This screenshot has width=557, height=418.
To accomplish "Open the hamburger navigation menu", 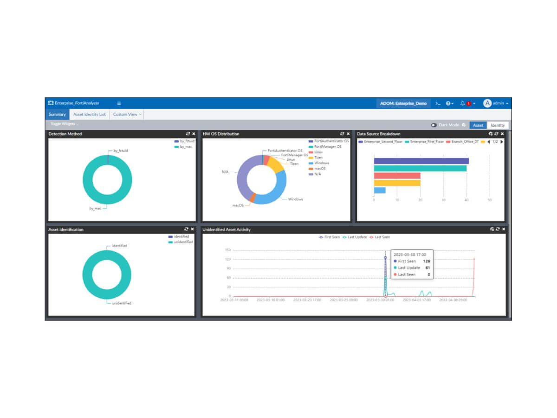I will [119, 103].
